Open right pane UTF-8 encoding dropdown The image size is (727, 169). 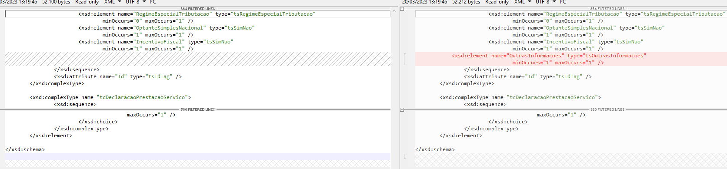tap(545, 2)
